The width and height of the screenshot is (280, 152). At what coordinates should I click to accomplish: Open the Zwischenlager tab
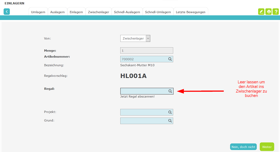pyautogui.click(x=98, y=12)
